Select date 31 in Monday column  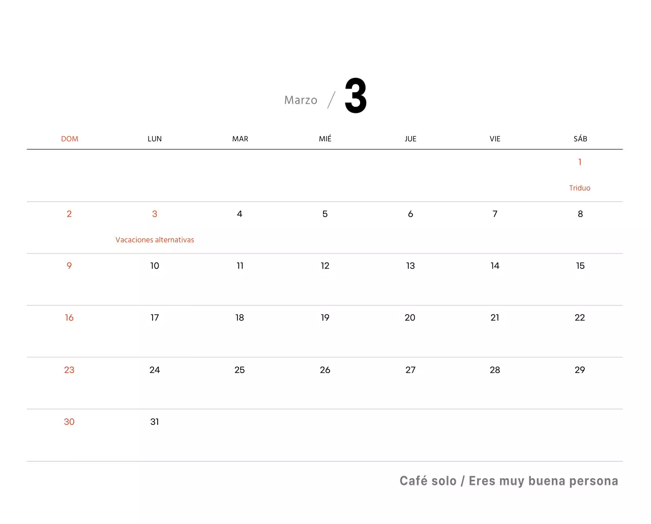155,422
